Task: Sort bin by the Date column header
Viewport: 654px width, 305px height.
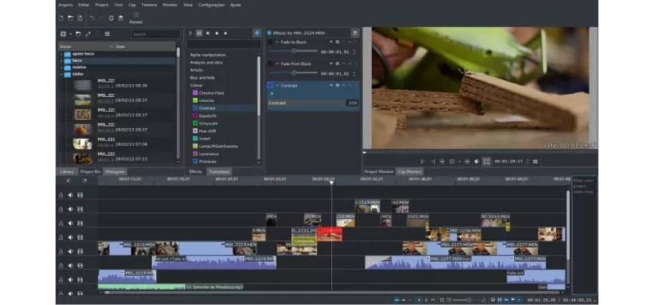Action: (x=146, y=46)
